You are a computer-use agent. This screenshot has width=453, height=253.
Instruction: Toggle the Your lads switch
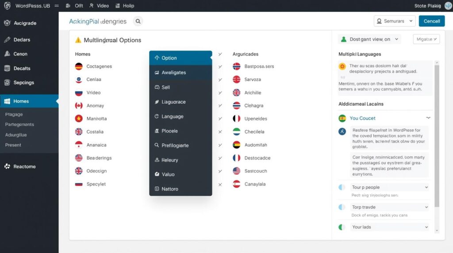pos(342,227)
